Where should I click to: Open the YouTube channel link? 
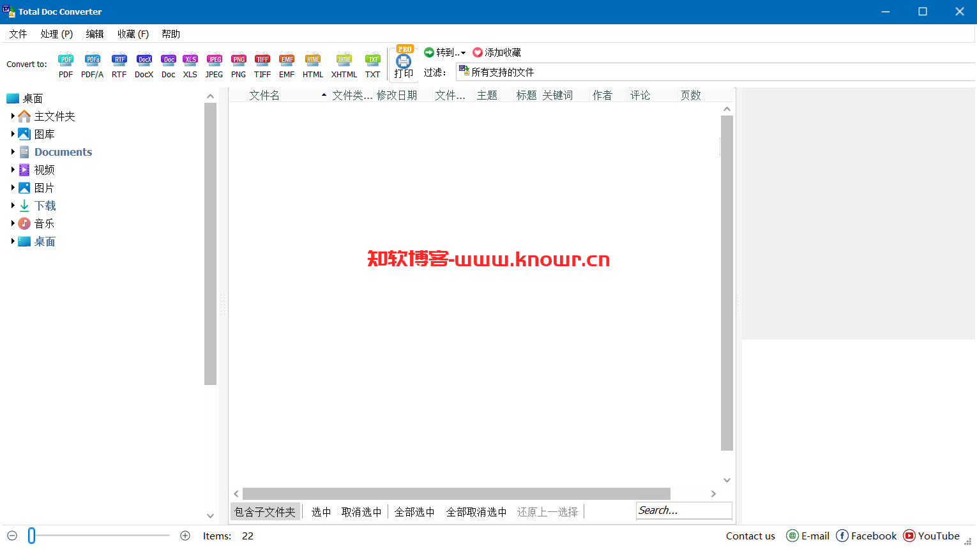pos(932,536)
